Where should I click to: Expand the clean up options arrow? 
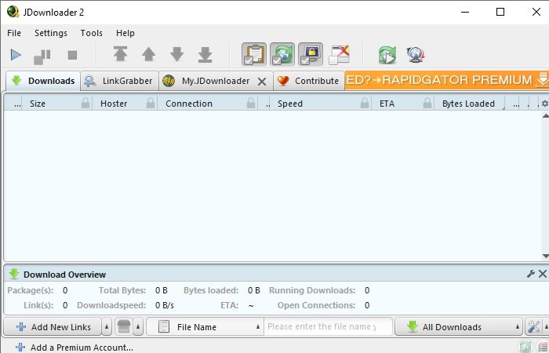pos(138,327)
